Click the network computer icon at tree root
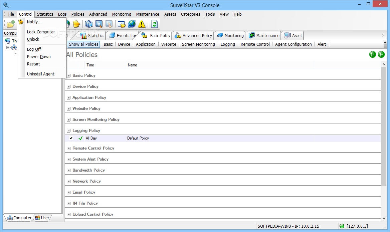Screen dimensions: 390x232 [8, 41]
